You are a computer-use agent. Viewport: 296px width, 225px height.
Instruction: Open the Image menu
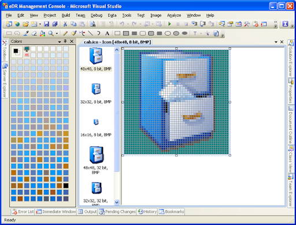[x=156, y=15]
